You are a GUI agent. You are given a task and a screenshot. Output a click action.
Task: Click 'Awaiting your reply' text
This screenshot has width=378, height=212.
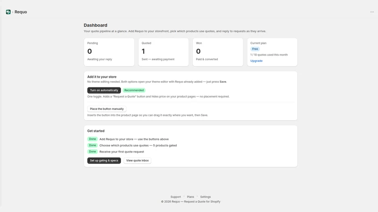coord(100,59)
